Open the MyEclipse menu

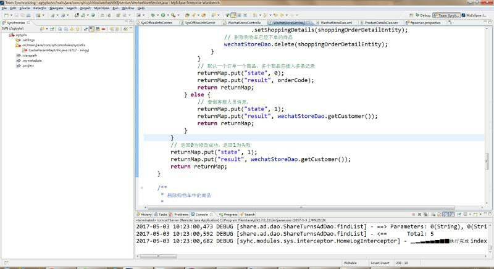pos(101,8)
